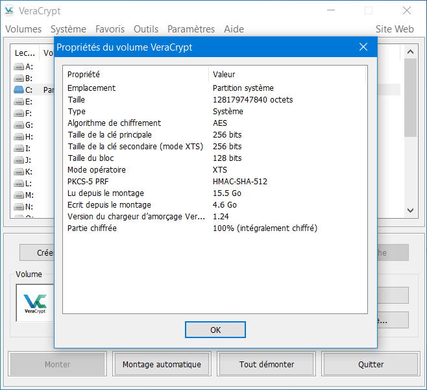Select drive E: icon in drive list
Screen dimensions: 427x390
[19, 102]
